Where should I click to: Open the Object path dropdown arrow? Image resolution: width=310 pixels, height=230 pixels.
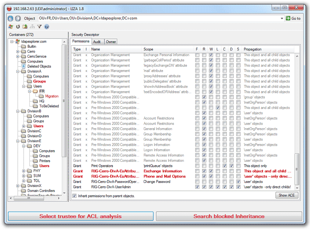tap(282, 18)
